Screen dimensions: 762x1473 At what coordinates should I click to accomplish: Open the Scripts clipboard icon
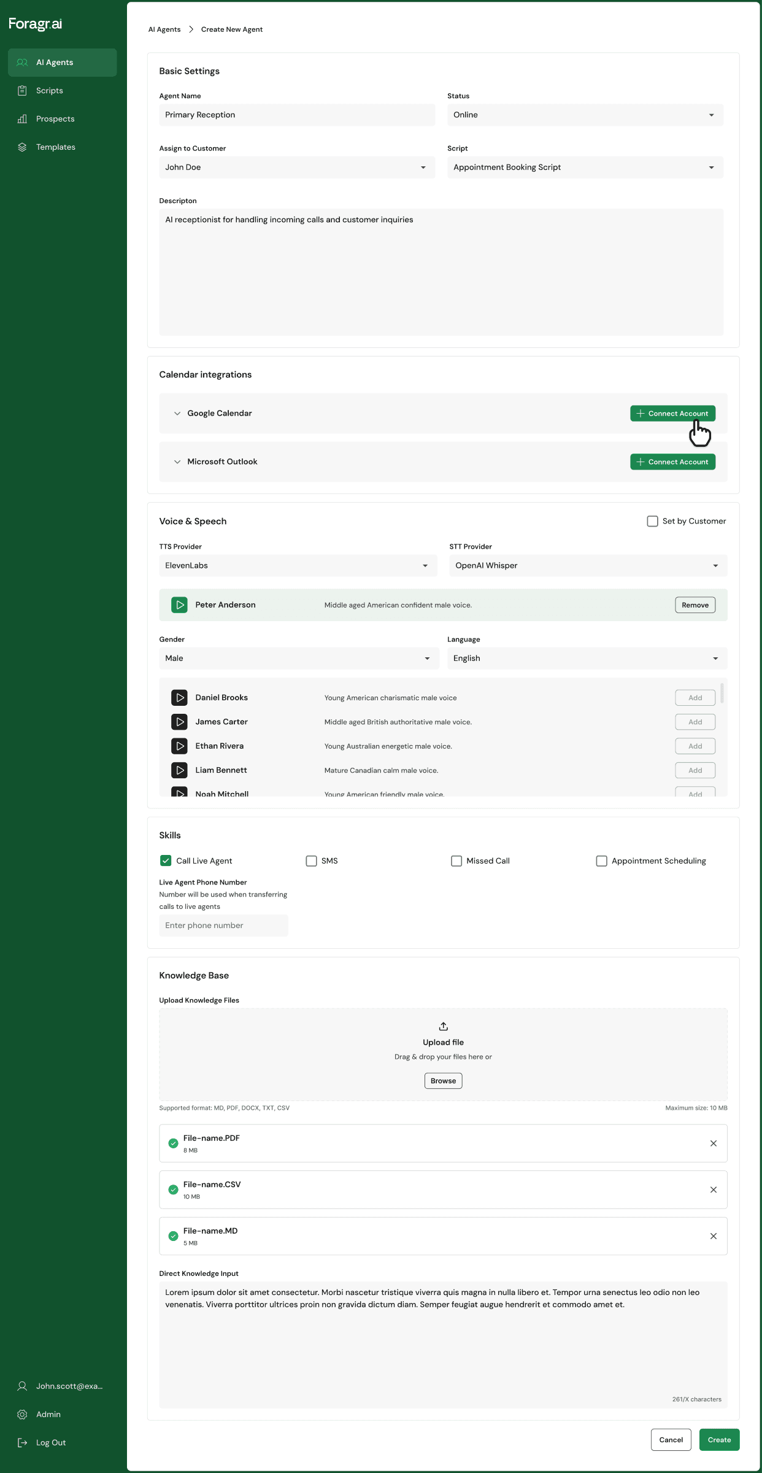(22, 91)
